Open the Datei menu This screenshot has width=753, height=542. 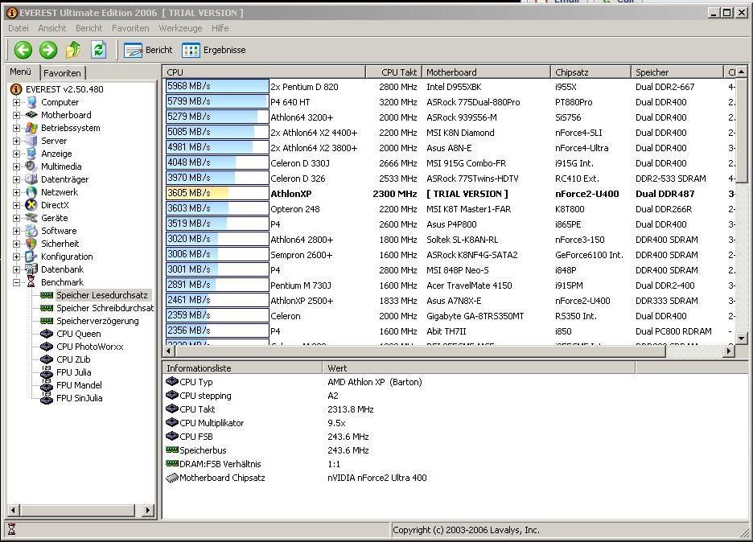point(19,28)
